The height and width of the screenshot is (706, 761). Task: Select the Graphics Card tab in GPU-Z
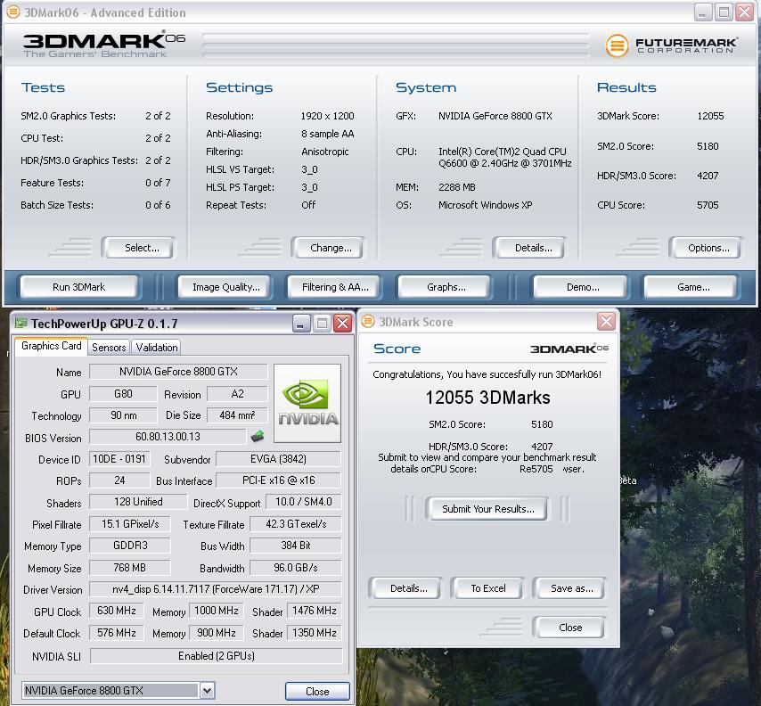pos(52,346)
